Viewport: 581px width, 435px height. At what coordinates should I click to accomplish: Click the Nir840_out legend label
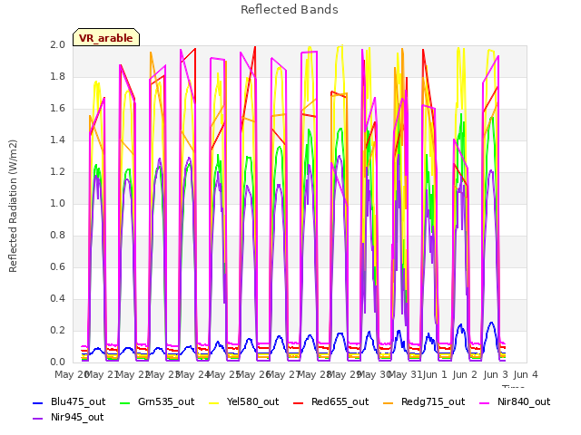[x=524, y=401]
